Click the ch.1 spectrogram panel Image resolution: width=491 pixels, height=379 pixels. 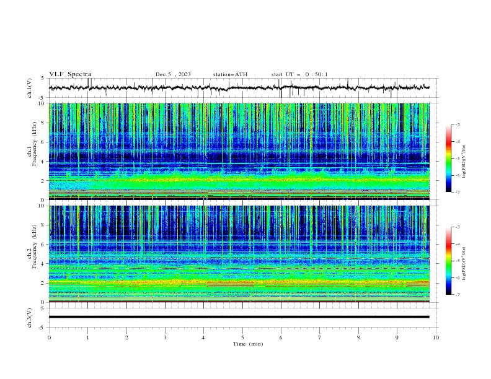(239, 151)
